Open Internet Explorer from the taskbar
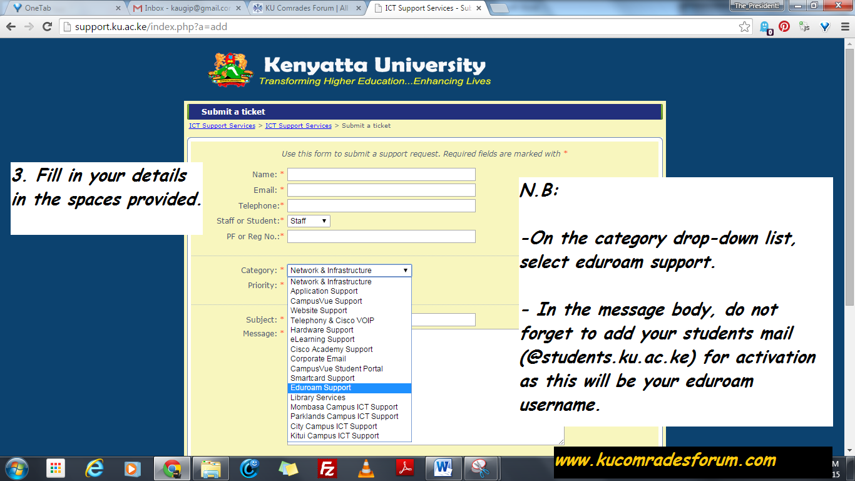The height and width of the screenshot is (481, 855). click(95, 468)
